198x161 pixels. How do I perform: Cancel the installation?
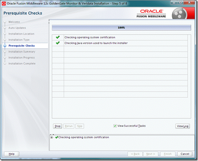[185, 154]
